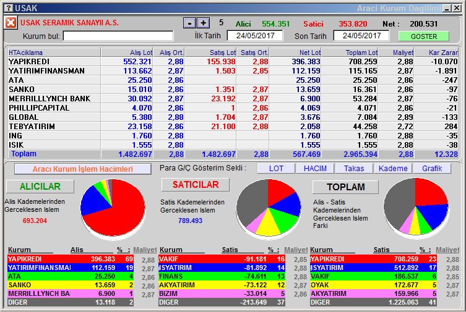Screen dimensions: 466x312
Task: Select the YATIRIMFINANSMAN table row
Action: pyautogui.click(x=233, y=71)
